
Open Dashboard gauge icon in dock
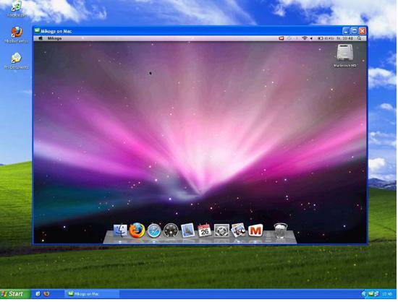(x=171, y=230)
